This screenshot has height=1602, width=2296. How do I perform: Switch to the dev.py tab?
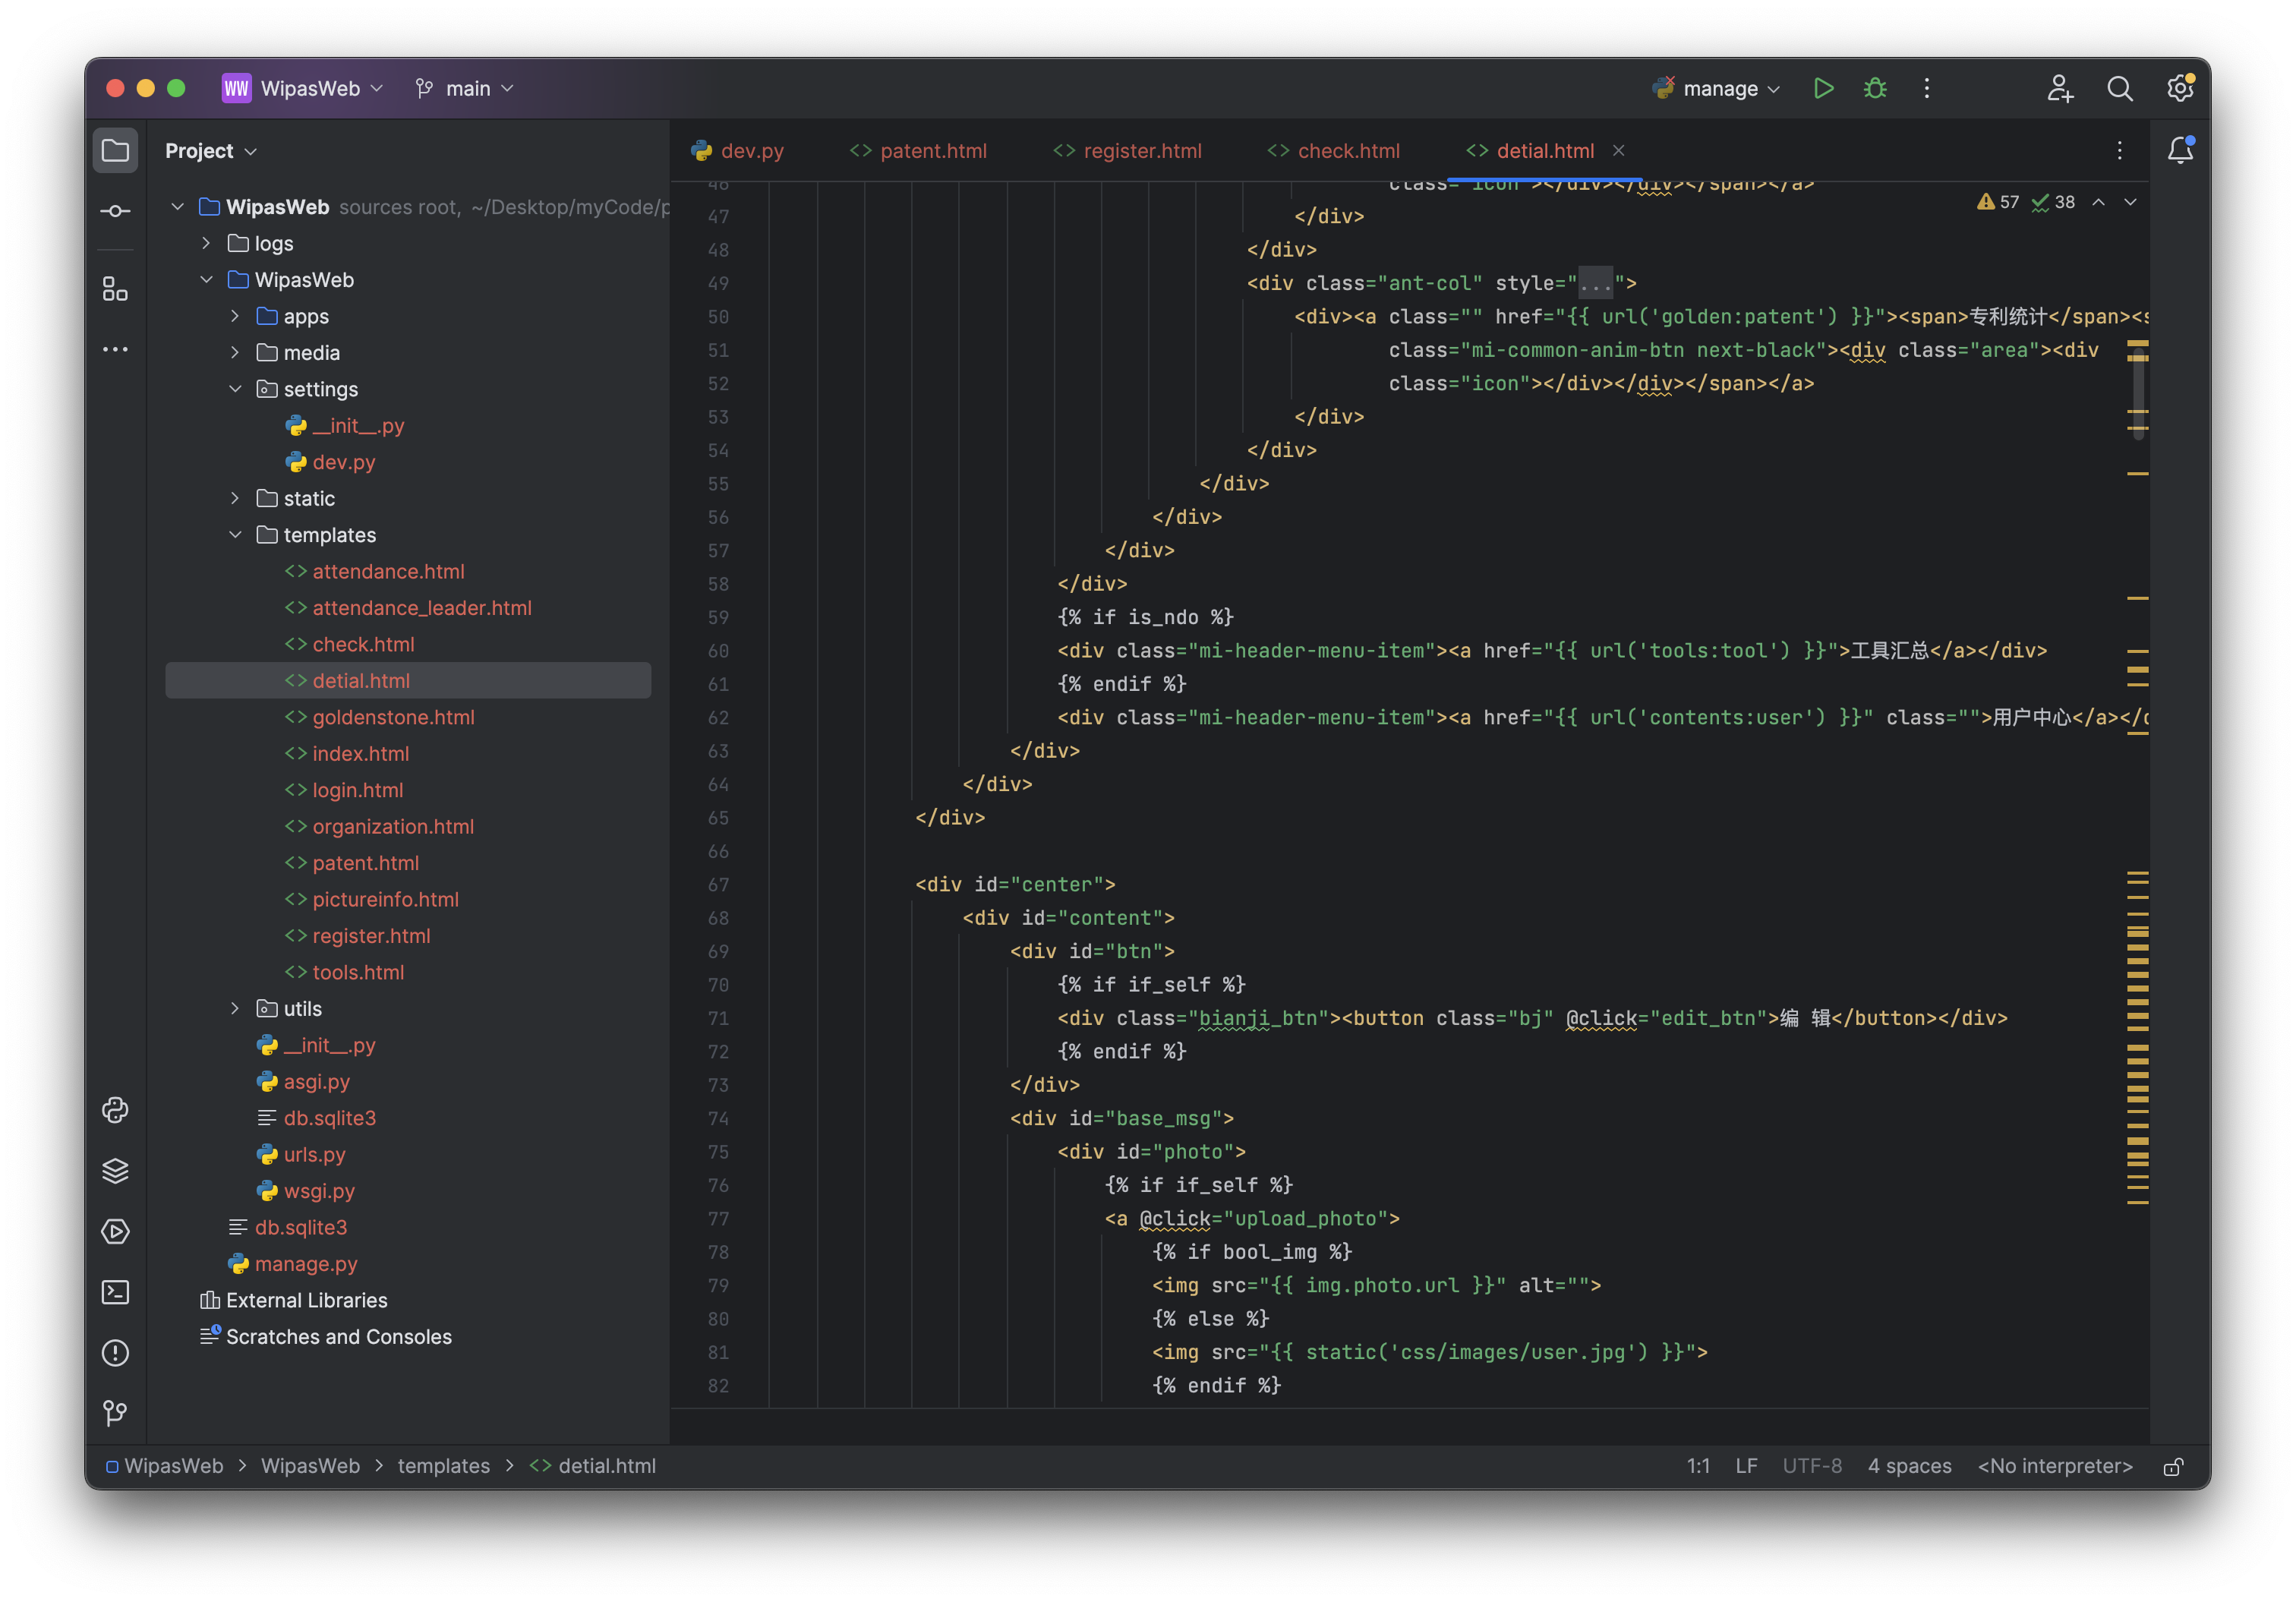pyautogui.click(x=738, y=151)
